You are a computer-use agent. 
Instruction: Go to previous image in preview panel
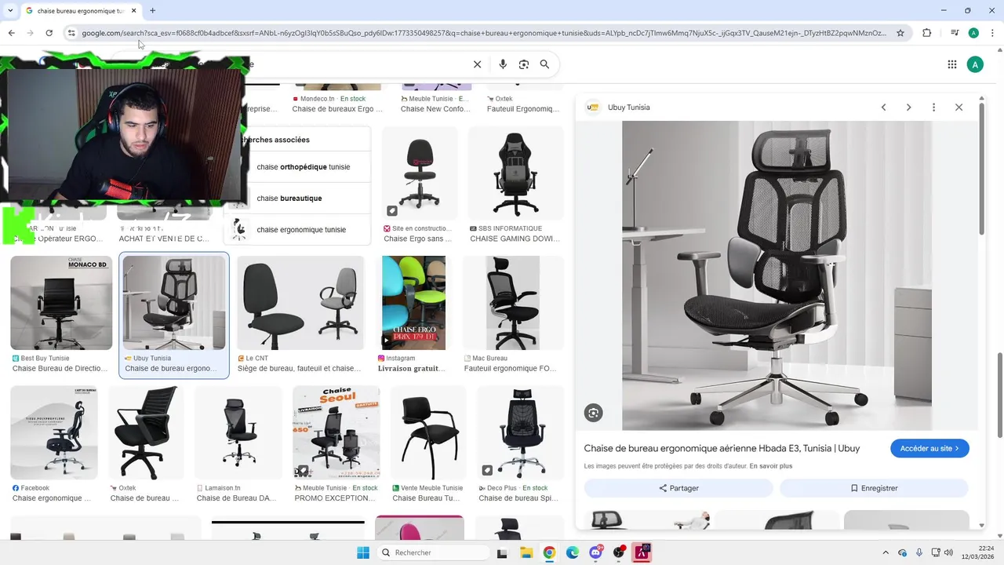coord(883,108)
